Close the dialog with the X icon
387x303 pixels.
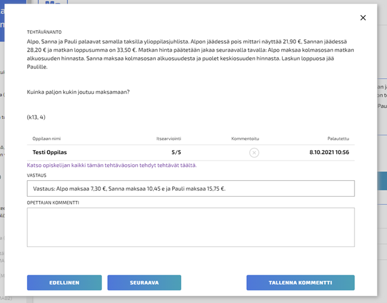click(x=363, y=18)
